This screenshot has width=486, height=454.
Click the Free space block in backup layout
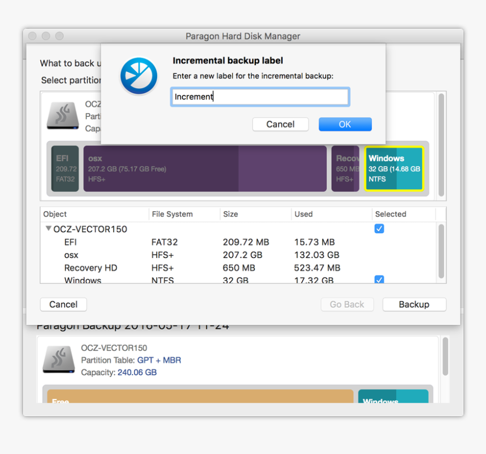point(198,397)
